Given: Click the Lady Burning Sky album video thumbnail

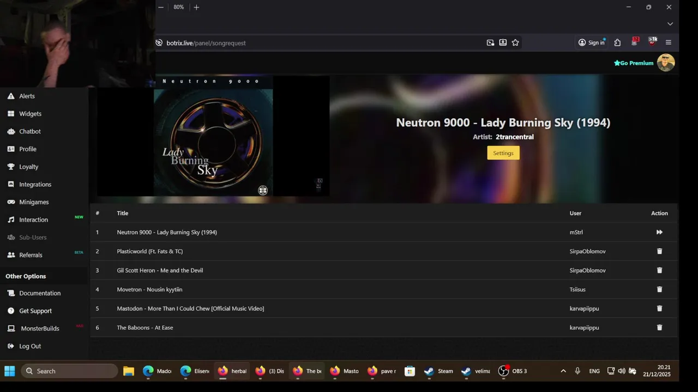Looking at the screenshot, I should [213, 136].
